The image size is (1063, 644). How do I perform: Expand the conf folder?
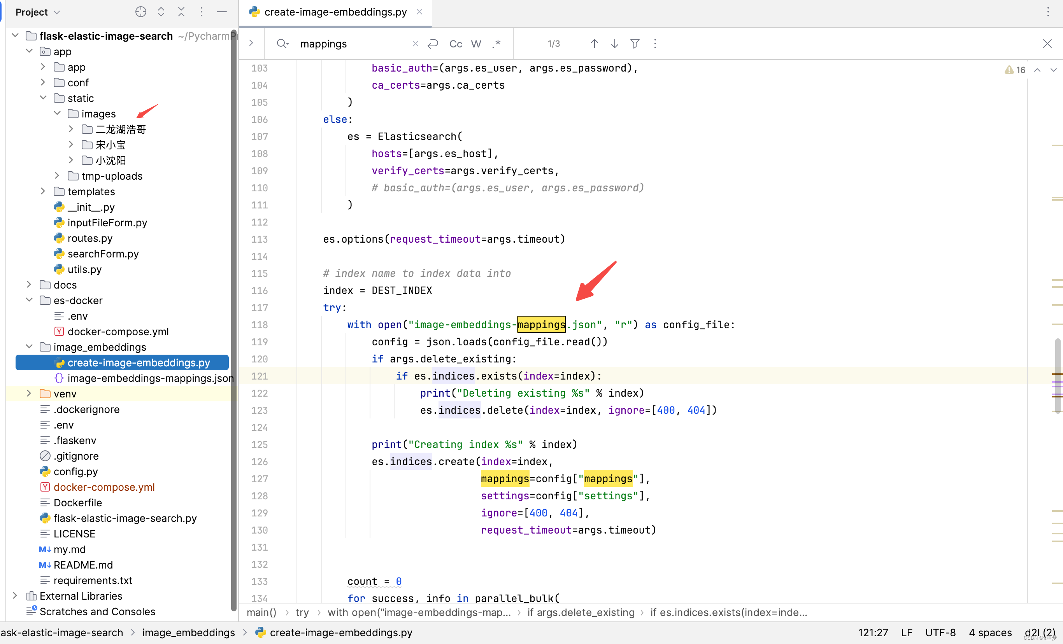pos(43,82)
